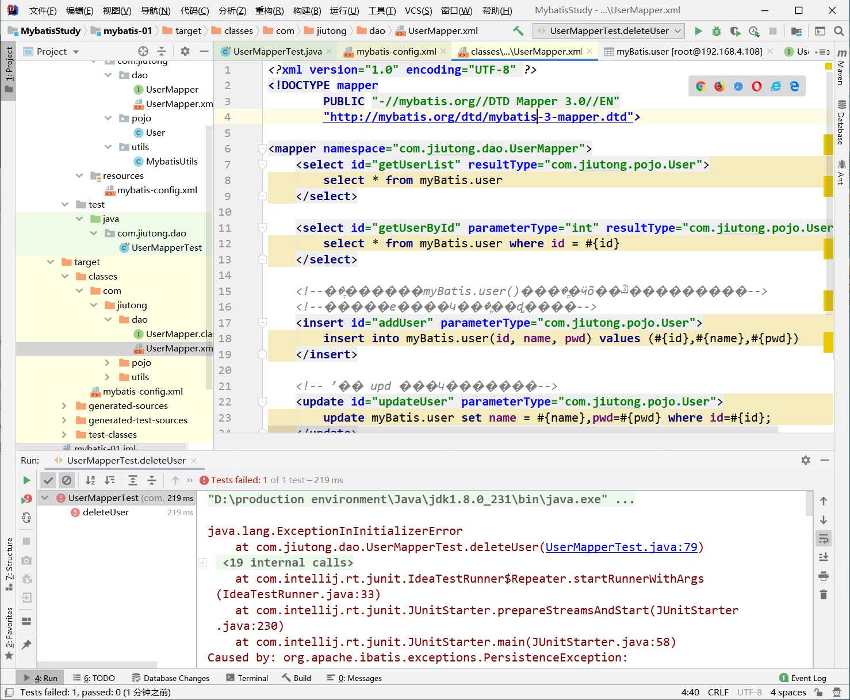Print console output with printer icon
The image size is (850, 700).
[x=824, y=576]
